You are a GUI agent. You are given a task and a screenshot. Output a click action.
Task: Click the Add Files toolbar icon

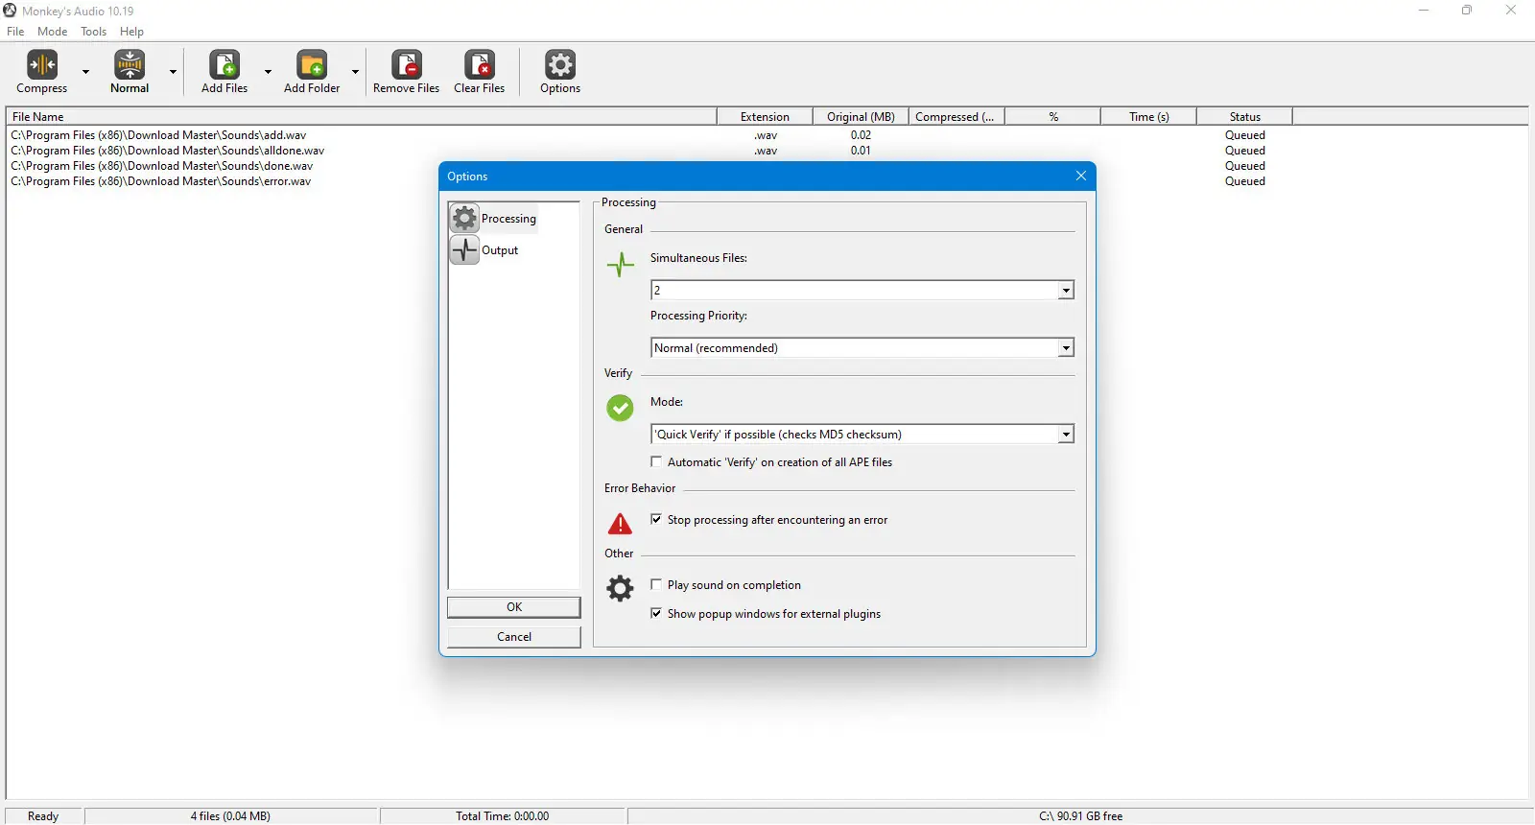click(x=224, y=65)
